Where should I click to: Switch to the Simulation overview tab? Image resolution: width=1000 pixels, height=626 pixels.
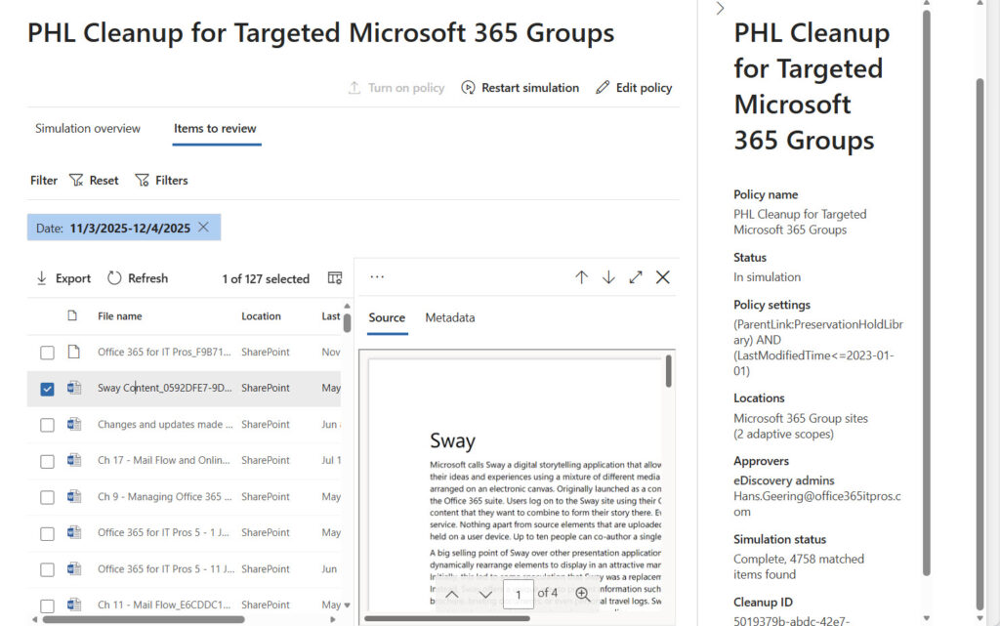pos(88,129)
